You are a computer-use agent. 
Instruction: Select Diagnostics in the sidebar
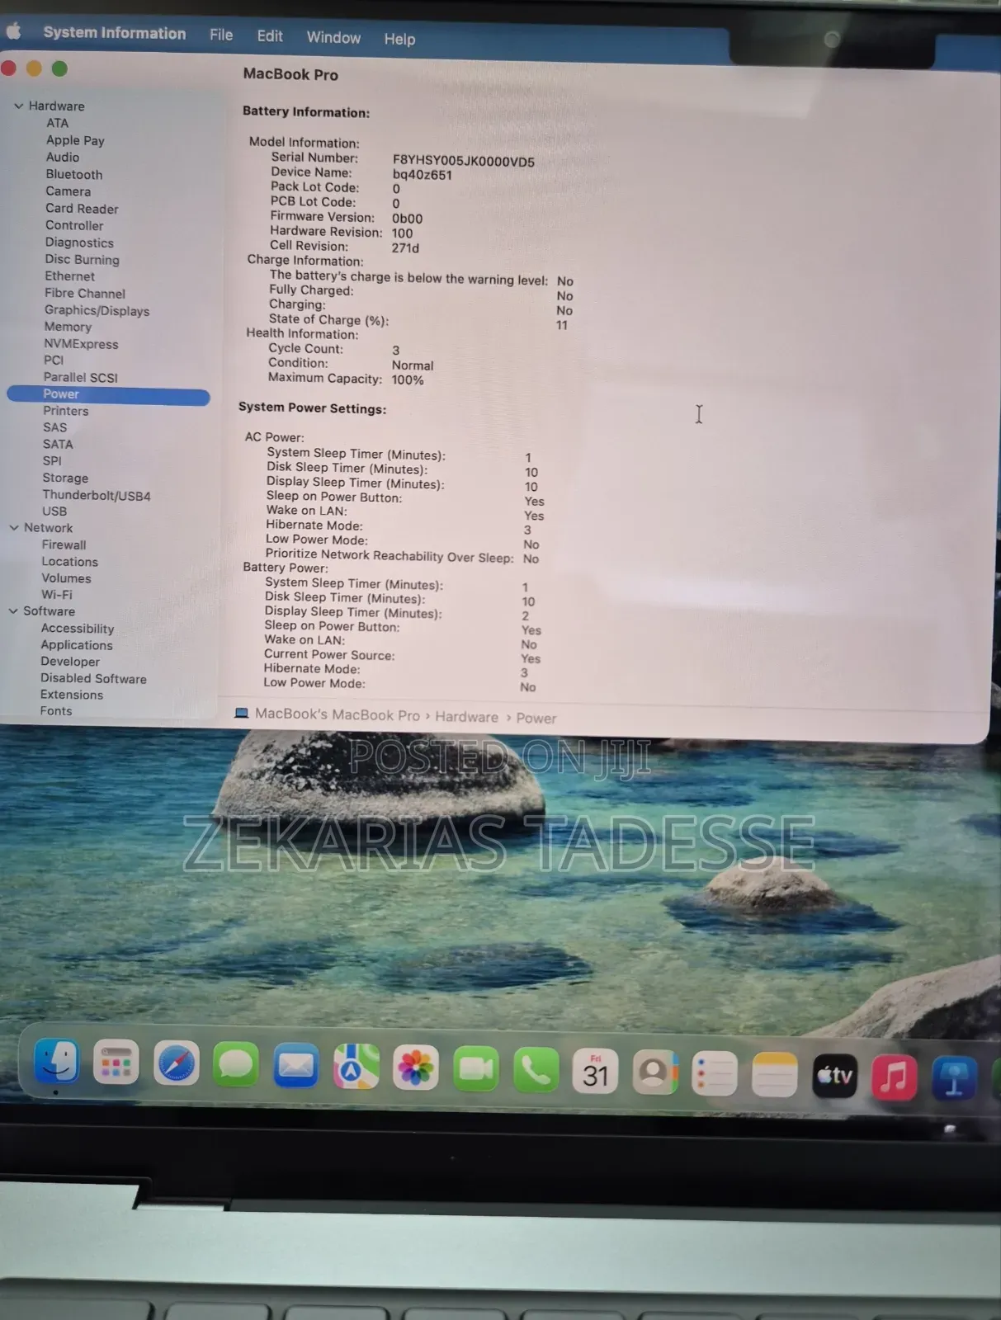[x=79, y=243]
